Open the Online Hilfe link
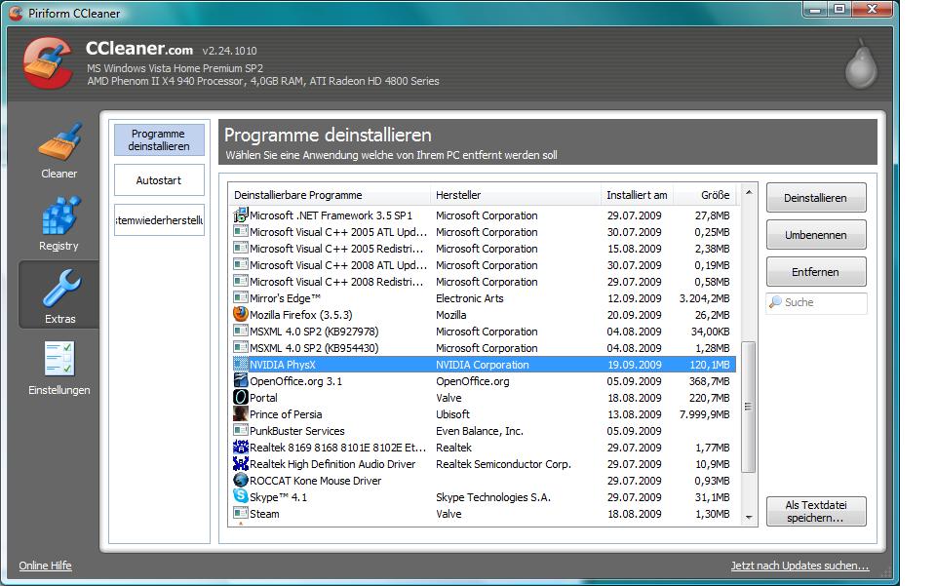 click(46, 566)
